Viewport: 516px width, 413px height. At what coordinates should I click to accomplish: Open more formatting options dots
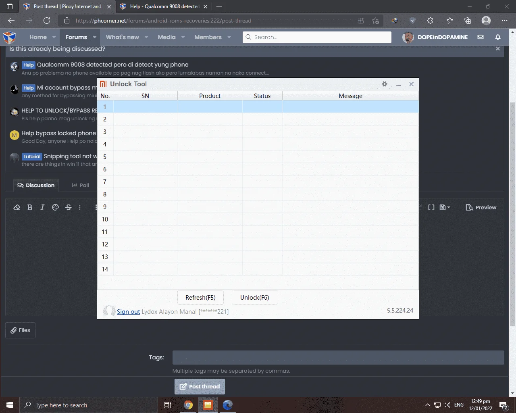[x=79, y=207]
